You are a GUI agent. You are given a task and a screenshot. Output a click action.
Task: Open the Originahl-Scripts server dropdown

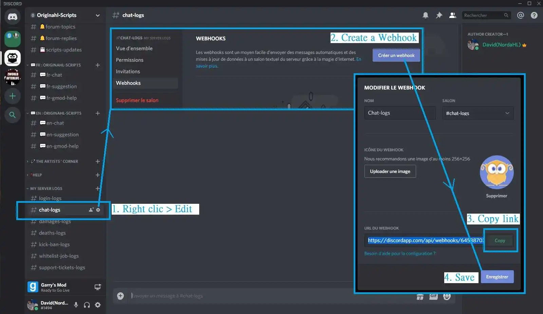[x=98, y=15]
